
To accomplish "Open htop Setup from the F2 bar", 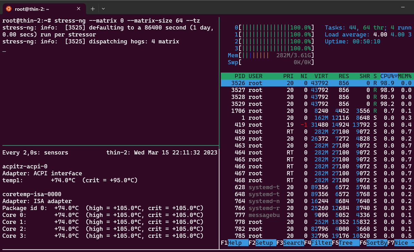I will click(262, 243).
